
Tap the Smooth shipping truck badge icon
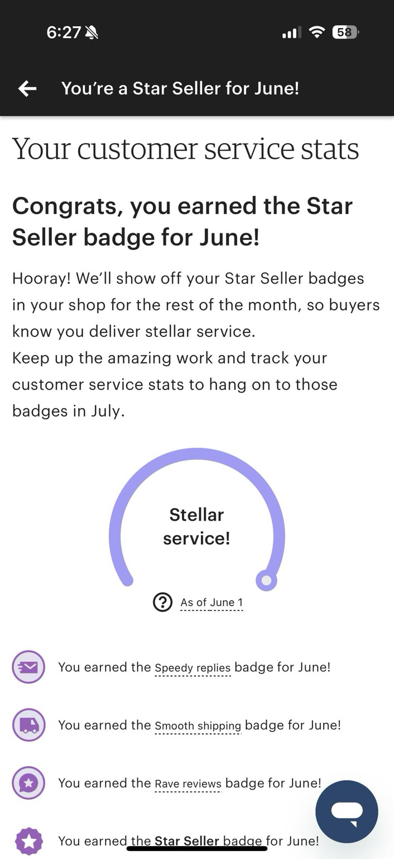(x=28, y=725)
